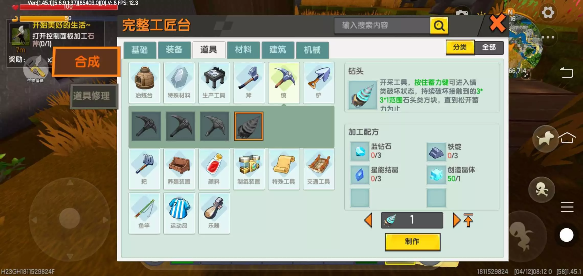Open the 颜料 dye category
This screenshot has width=583, height=276.
(214, 169)
